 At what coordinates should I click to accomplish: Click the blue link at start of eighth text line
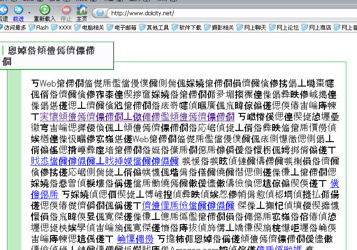tap(105, 161)
